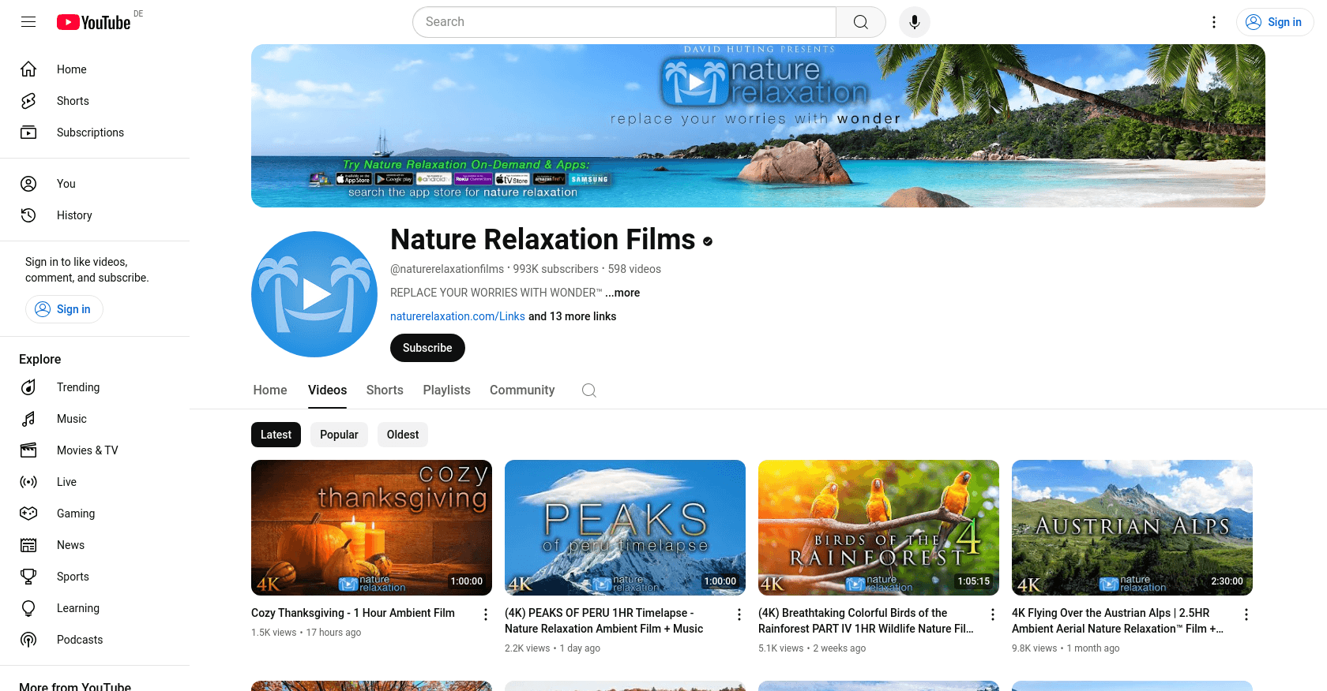Open the top-bar settings three-dot menu
Image resolution: width=1327 pixels, height=691 pixels.
coord(1214,22)
